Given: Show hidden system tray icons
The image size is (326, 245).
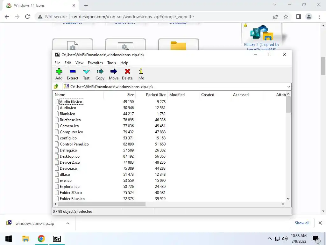Looking at the screenshot, I should [x=269, y=239].
